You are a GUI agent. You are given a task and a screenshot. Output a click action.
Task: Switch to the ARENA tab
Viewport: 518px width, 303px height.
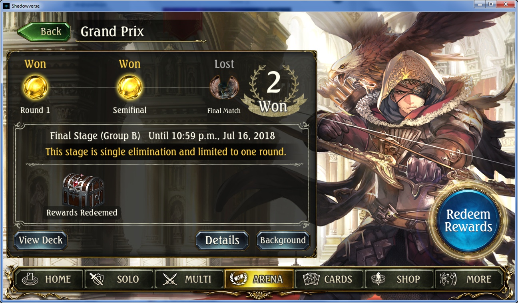(x=259, y=279)
